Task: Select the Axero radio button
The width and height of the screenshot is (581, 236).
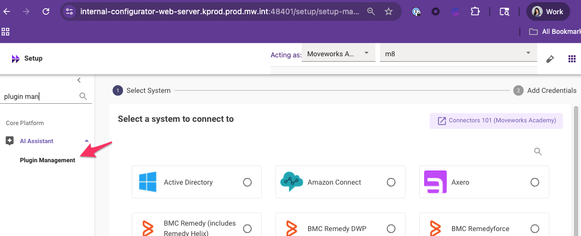Action: tap(535, 182)
